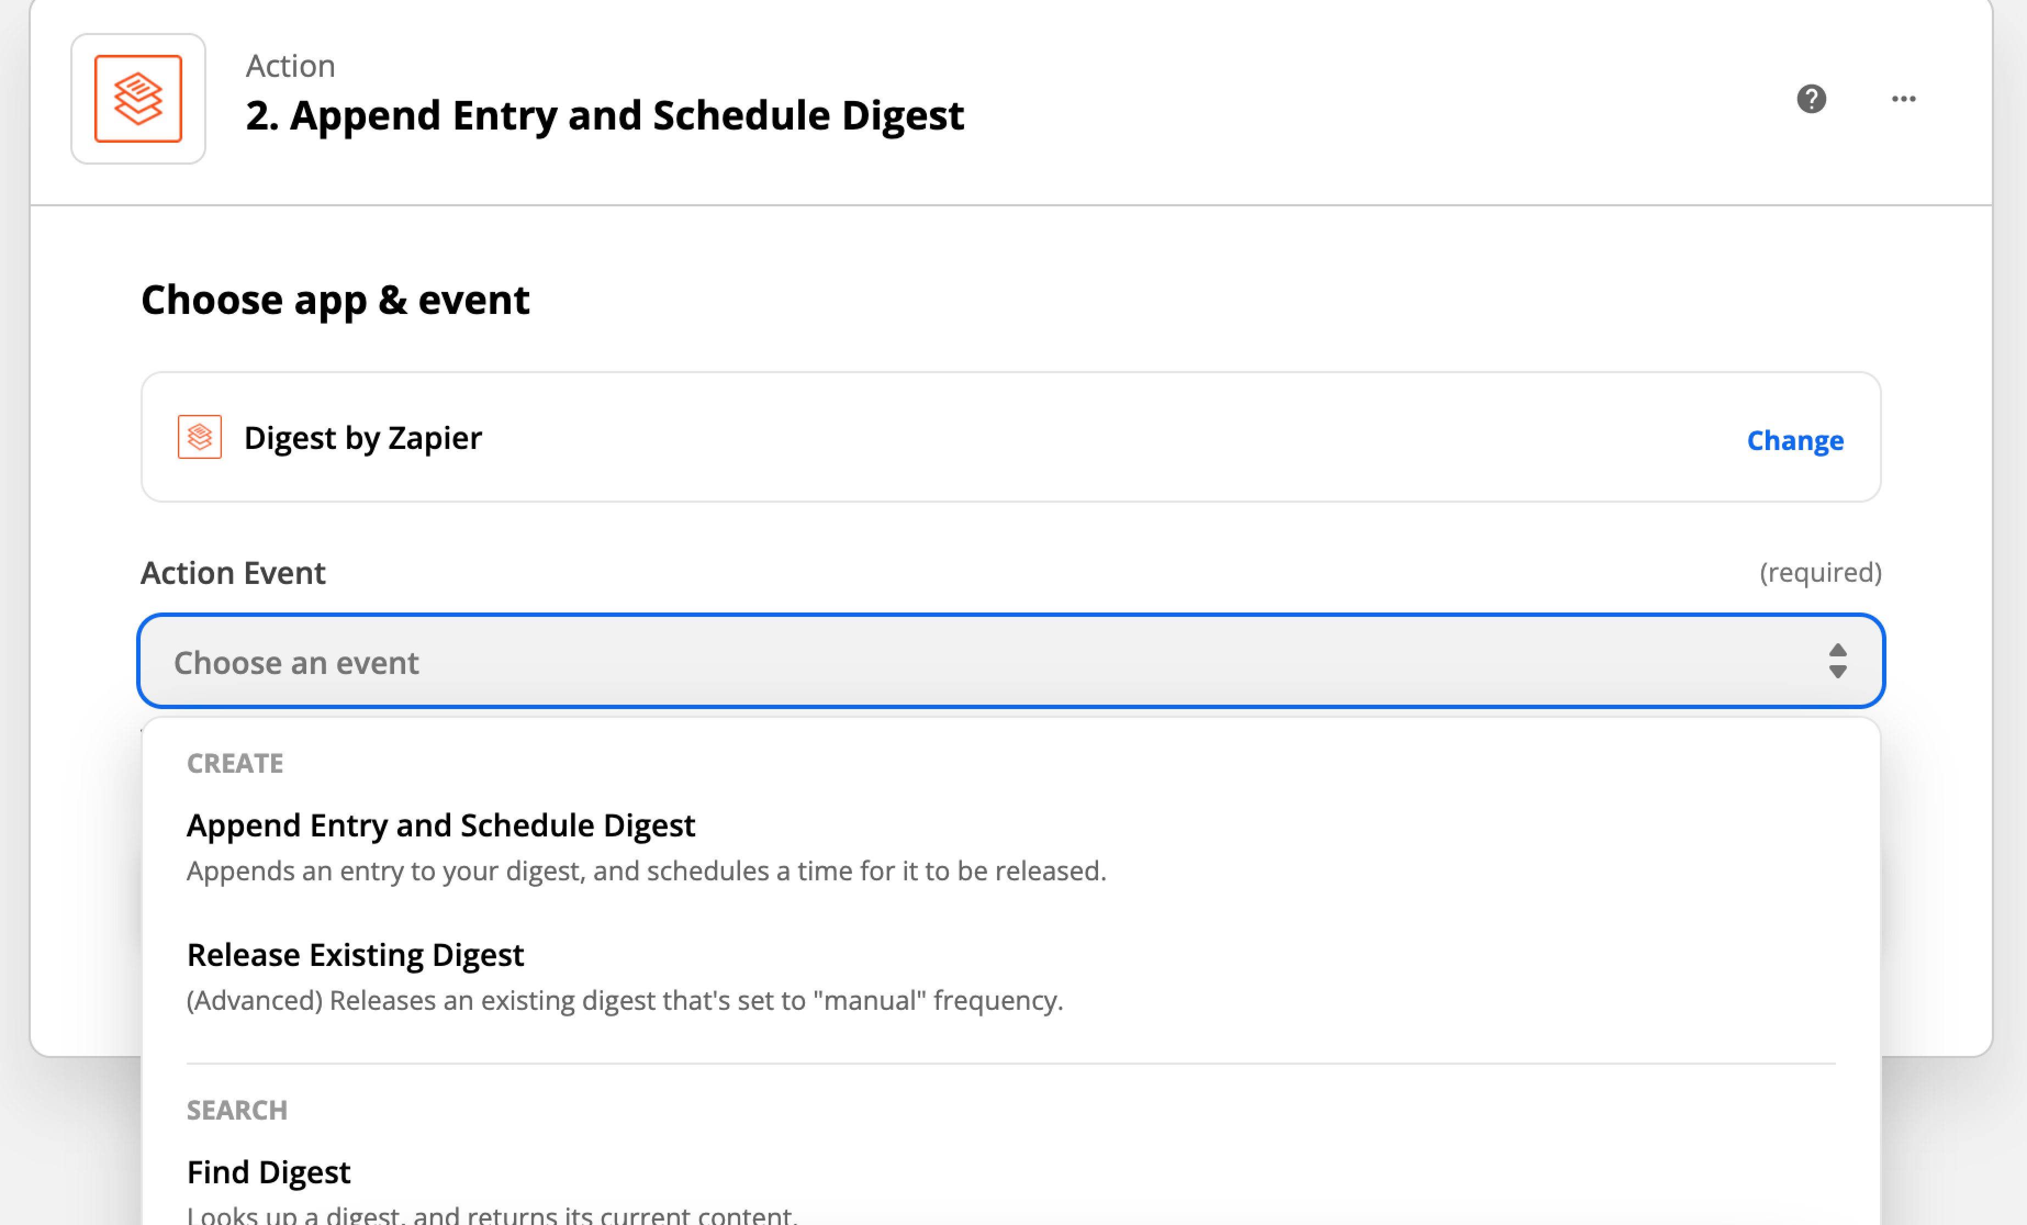Click the CREATE group header in dropdown
Screen dimensions: 2027x1225
click(x=236, y=763)
